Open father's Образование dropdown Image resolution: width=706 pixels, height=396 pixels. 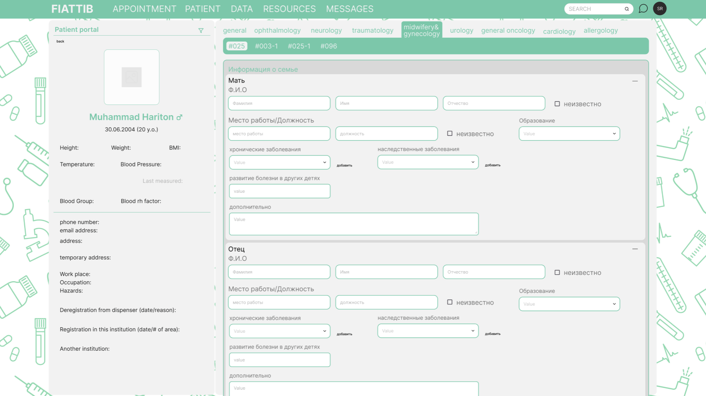(x=569, y=304)
